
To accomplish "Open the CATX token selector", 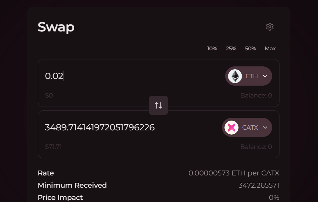I will [250, 128].
